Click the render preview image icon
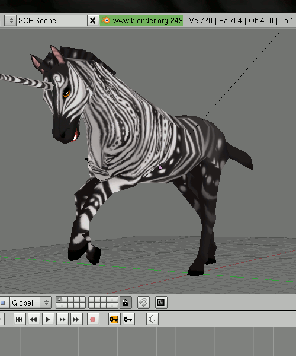This screenshot has height=356, width=296. [x=161, y=303]
